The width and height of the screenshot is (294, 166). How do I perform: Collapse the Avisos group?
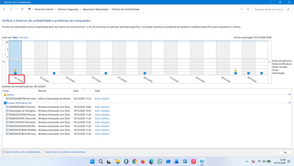(290, 95)
